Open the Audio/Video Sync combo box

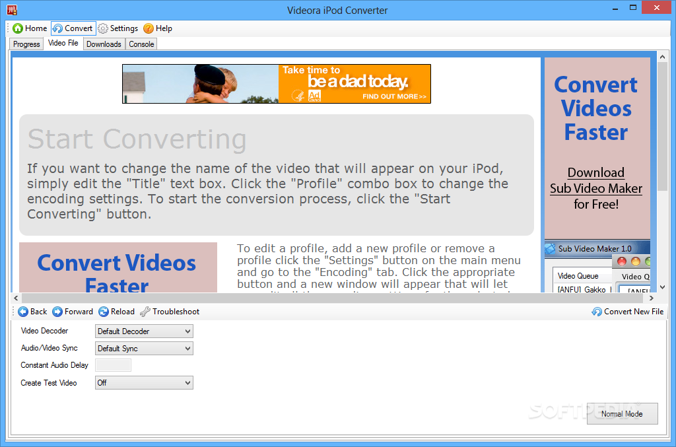[x=144, y=348]
